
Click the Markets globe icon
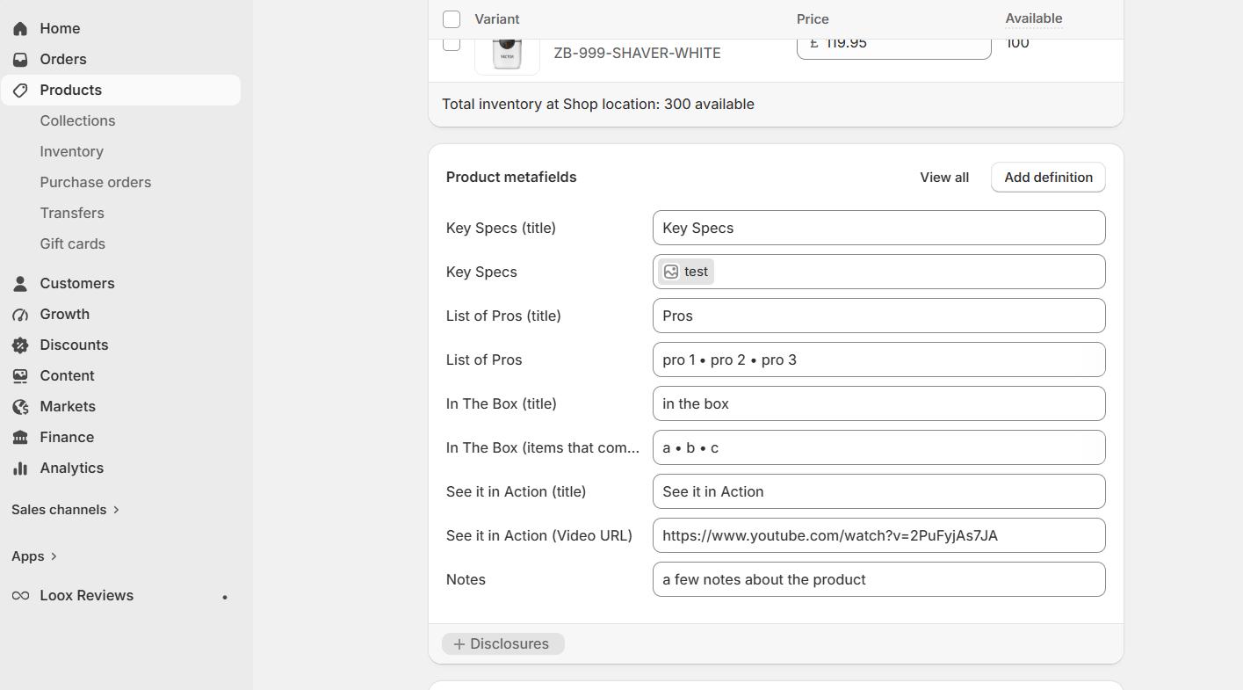pos(20,406)
